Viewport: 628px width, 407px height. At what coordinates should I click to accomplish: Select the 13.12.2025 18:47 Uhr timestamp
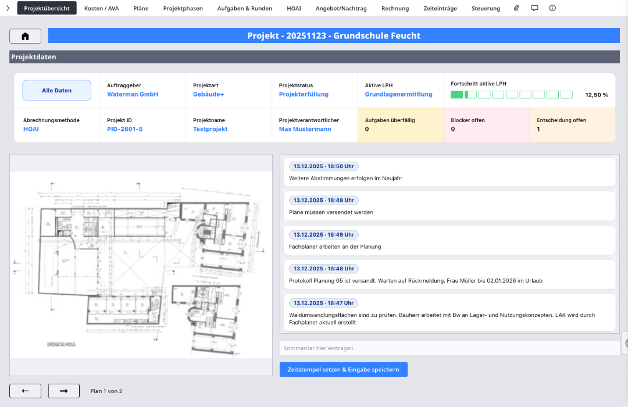[x=324, y=304]
